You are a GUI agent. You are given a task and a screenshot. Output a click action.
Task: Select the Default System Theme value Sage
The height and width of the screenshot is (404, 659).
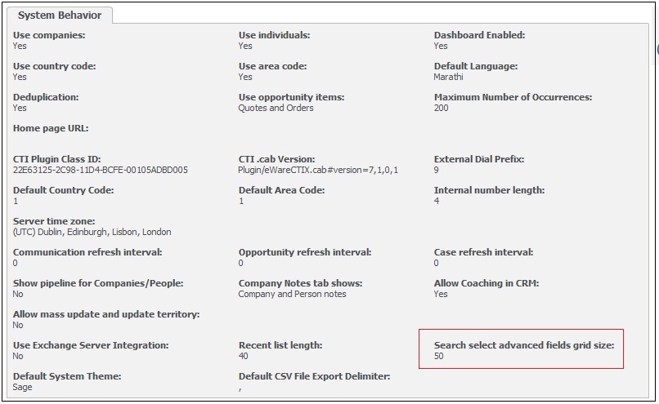pos(22,387)
